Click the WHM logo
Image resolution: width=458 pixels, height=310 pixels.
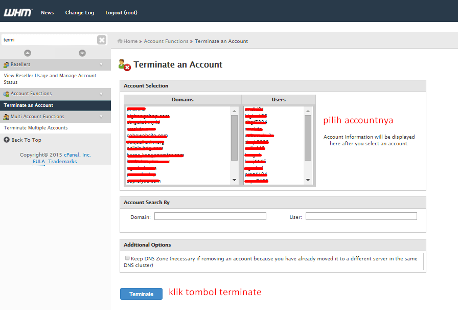(18, 13)
